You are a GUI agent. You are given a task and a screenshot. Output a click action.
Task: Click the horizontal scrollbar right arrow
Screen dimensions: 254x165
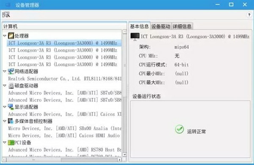coord(119,160)
